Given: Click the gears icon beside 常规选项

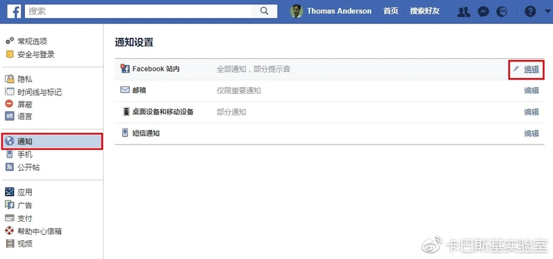Looking at the screenshot, I should point(10,41).
